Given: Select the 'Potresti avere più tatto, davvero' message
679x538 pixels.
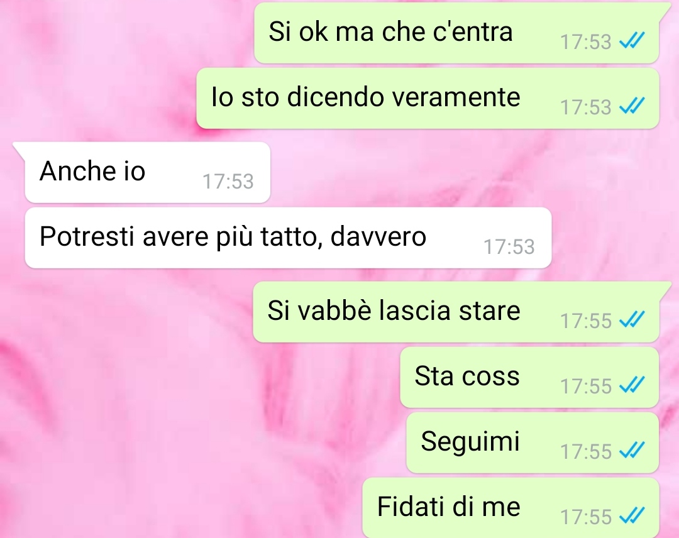Looking at the screenshot, I should coord(288,238).
